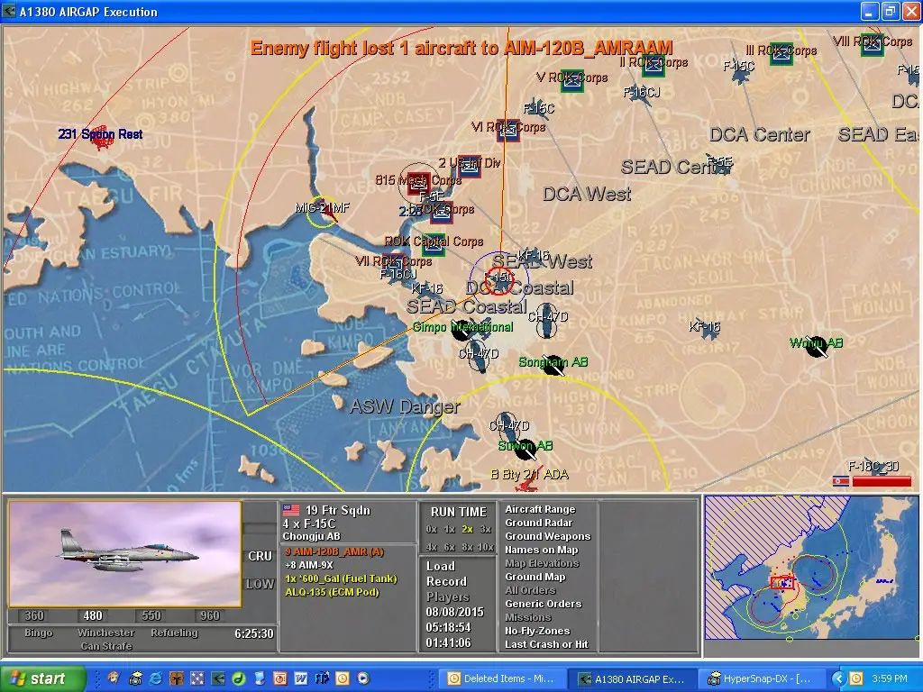The image size is (923, 692).
Task: Click the Songnam AB airbase marker
Action: click(553, 366)
